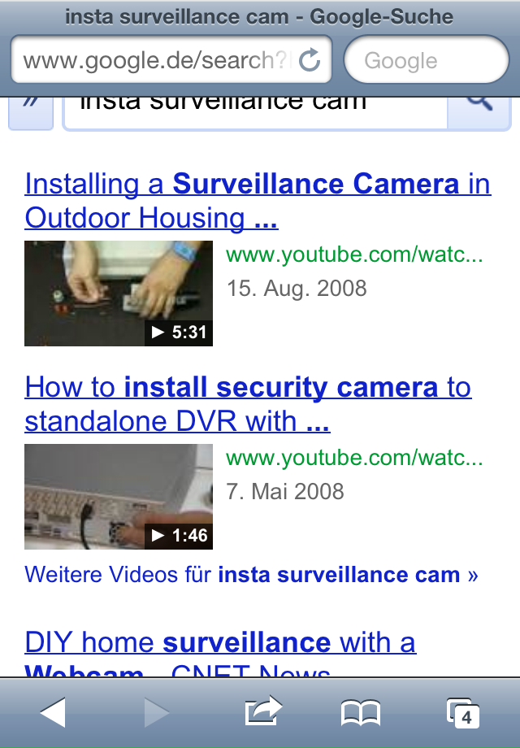Play the 1:46 DVR video thumbnail

pos(119,497)
